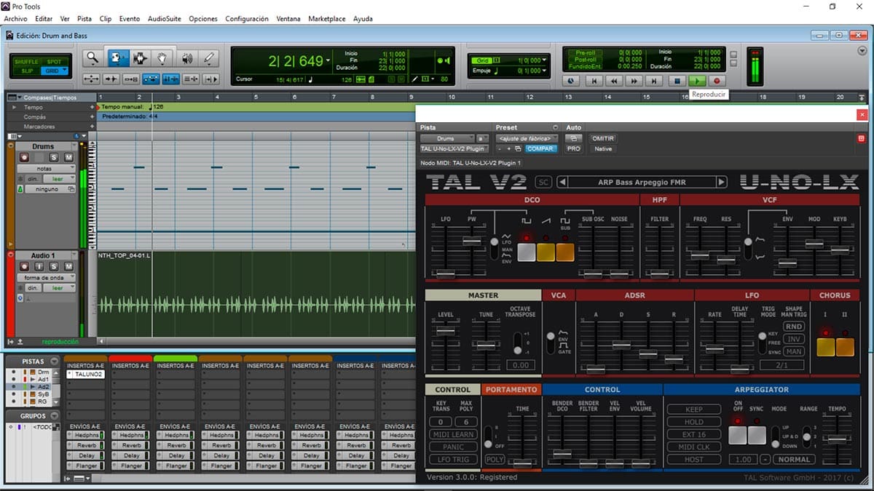Open the Configuración menu
The image size is (874, 491).
(x=247, y=18)
